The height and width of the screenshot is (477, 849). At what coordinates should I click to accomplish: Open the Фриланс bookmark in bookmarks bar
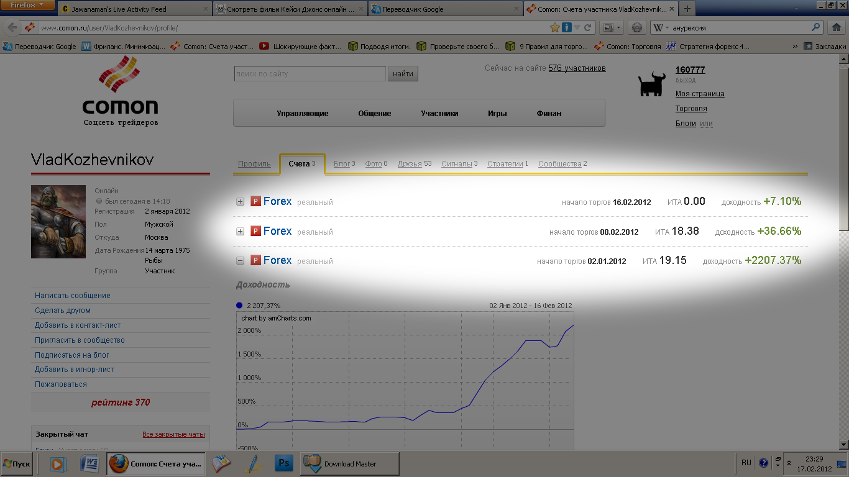[x=124, y=46]
